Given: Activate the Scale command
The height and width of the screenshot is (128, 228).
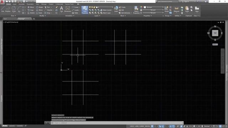Looking at the screenshot, I should (39, 13).
